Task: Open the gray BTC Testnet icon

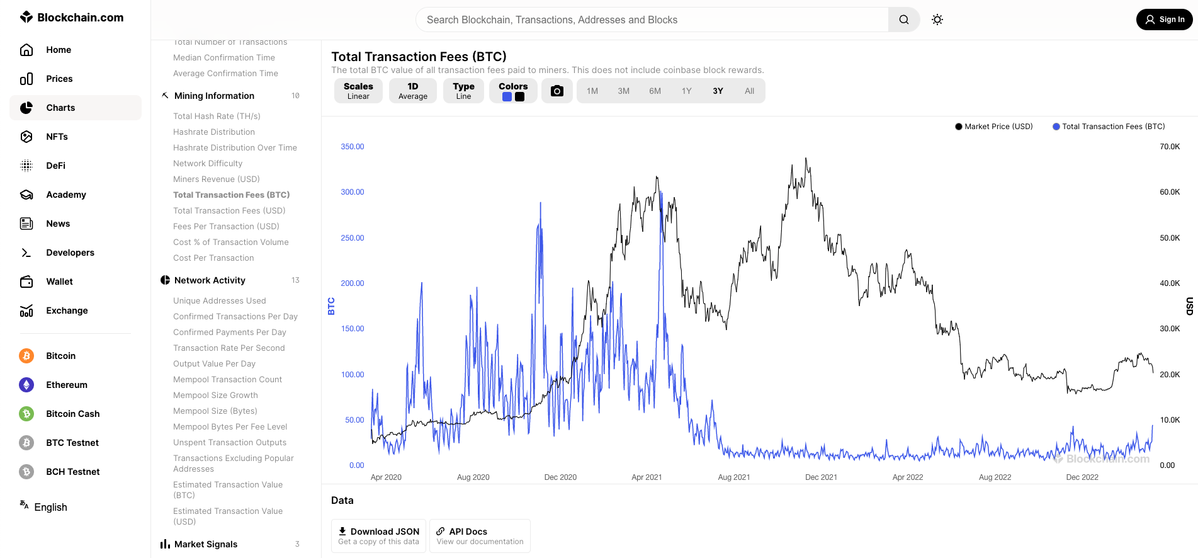Action: [x=26, y=443]
